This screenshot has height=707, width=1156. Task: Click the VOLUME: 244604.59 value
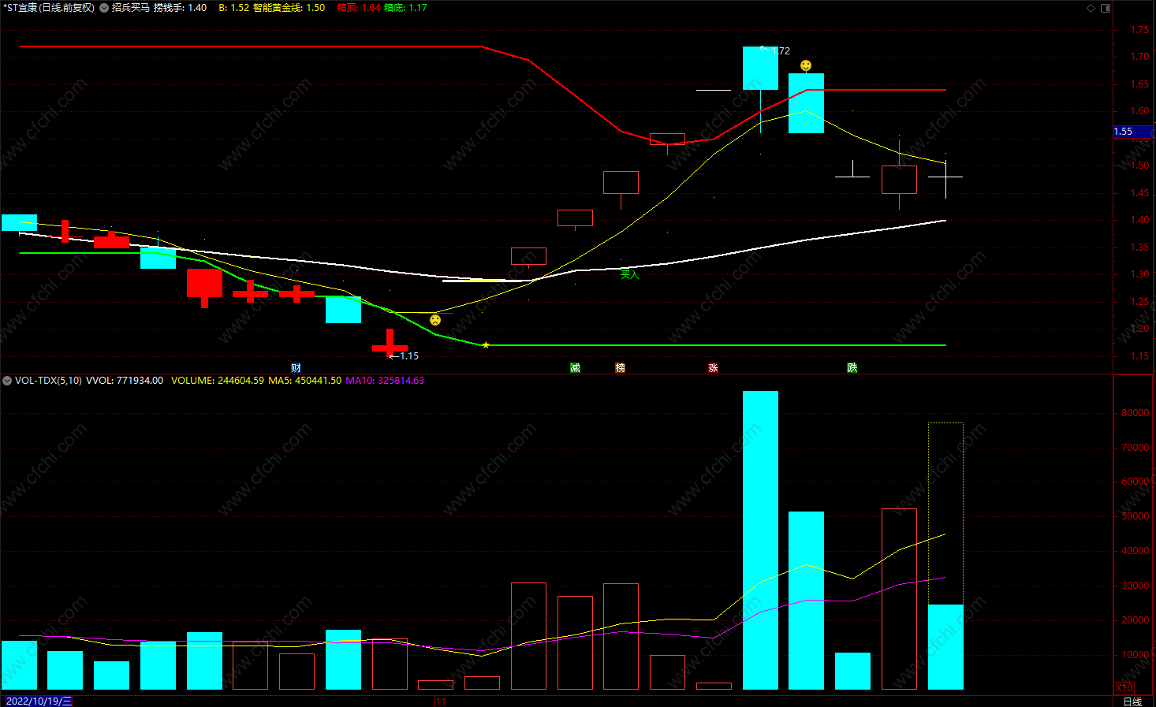[218, 381]
